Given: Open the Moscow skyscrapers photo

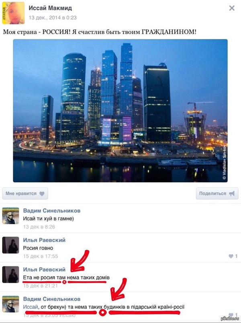Looking at the screenshot, I should (120, 111).
